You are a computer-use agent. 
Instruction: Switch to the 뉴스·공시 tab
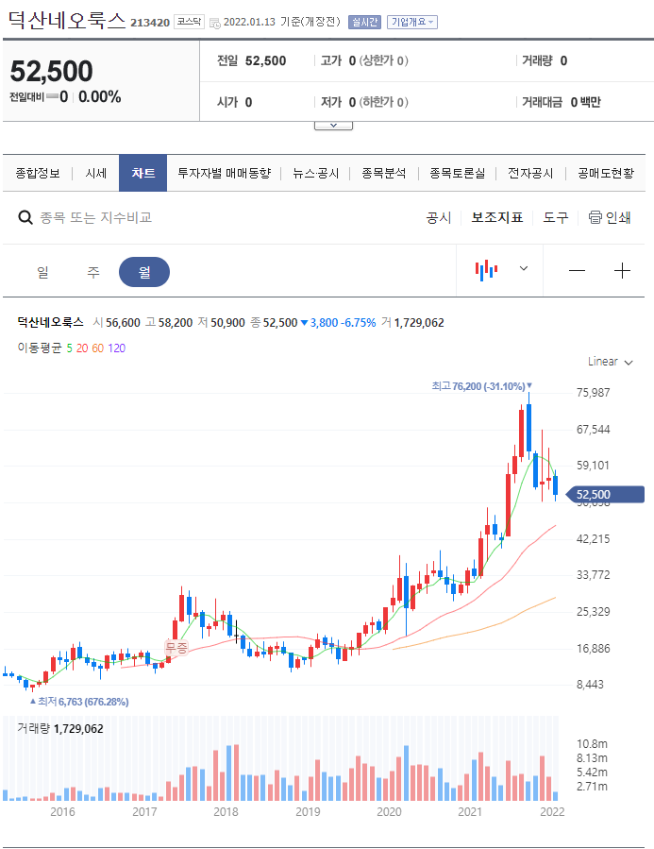pyautogui.click(x=316, y=173)
